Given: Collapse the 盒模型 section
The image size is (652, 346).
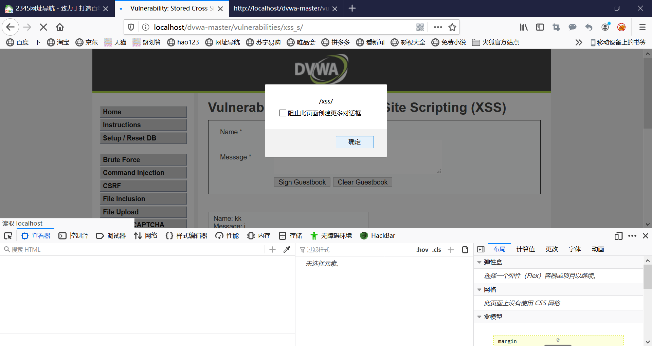Looking at the screenshot, I should point(479,317).
